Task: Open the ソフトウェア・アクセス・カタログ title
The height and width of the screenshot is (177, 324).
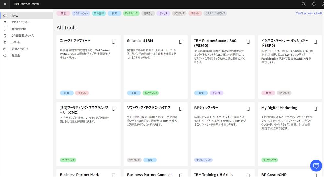Action: point(149,108)
